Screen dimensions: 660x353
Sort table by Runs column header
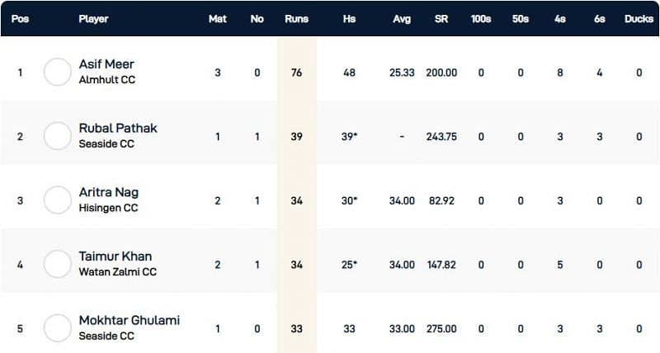click(296, 19)
